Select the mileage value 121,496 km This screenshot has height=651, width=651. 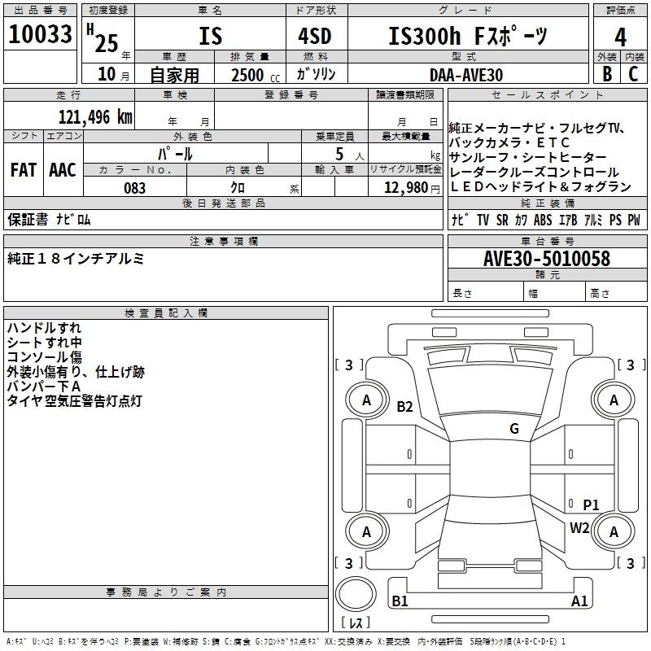[x=94, y=116]
